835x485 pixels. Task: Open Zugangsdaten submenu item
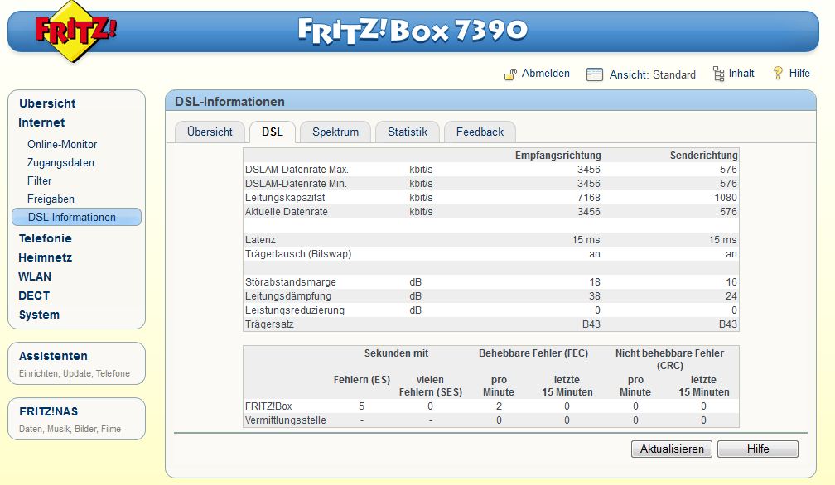(x=60, y=163)
